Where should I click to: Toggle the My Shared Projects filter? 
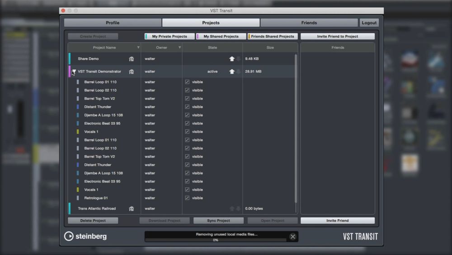221,36
